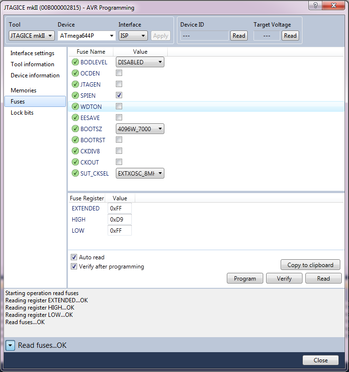Click the Fuse Name column header

point(91,52)
